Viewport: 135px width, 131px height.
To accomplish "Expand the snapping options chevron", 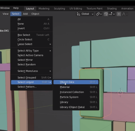I will point(114,14).
